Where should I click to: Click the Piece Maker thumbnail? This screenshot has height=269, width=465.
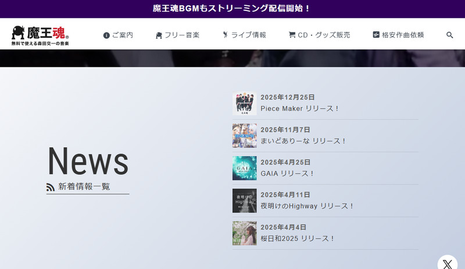244,103
